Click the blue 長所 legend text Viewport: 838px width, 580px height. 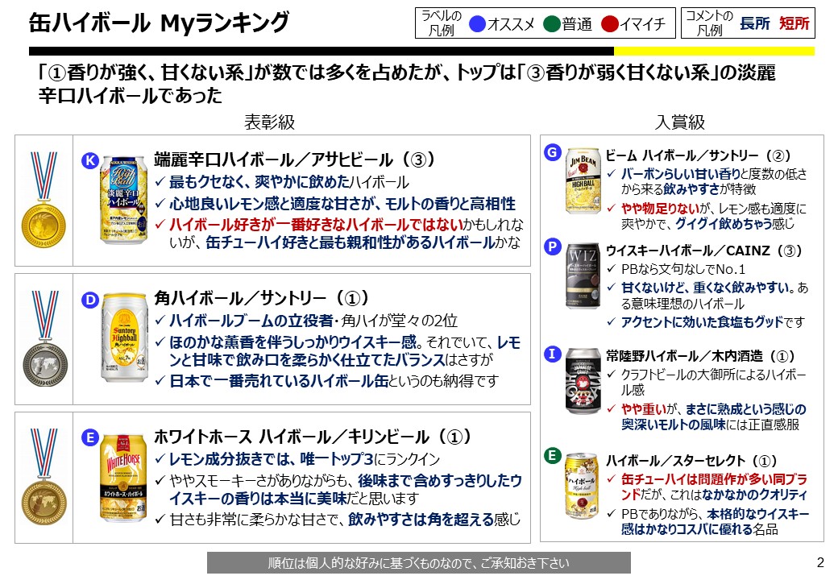[755, 23]
